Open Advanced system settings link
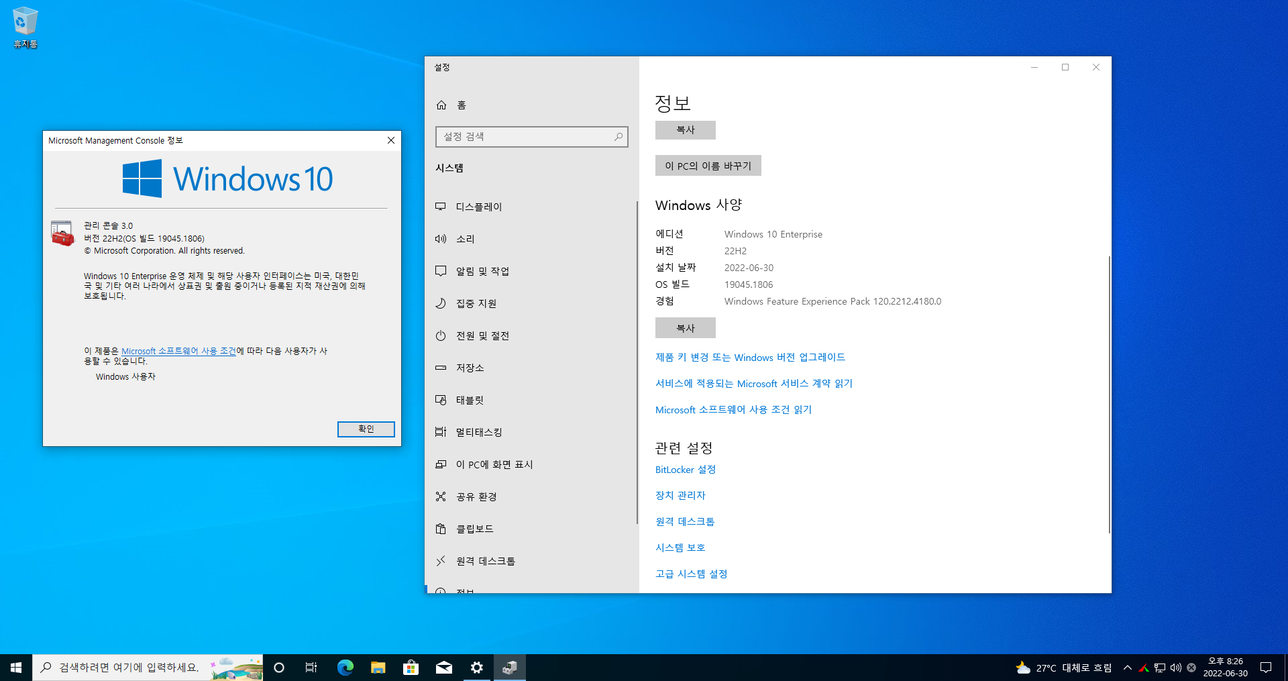The width and height of the screenshot is (1288, 681). tap(692, 574)
